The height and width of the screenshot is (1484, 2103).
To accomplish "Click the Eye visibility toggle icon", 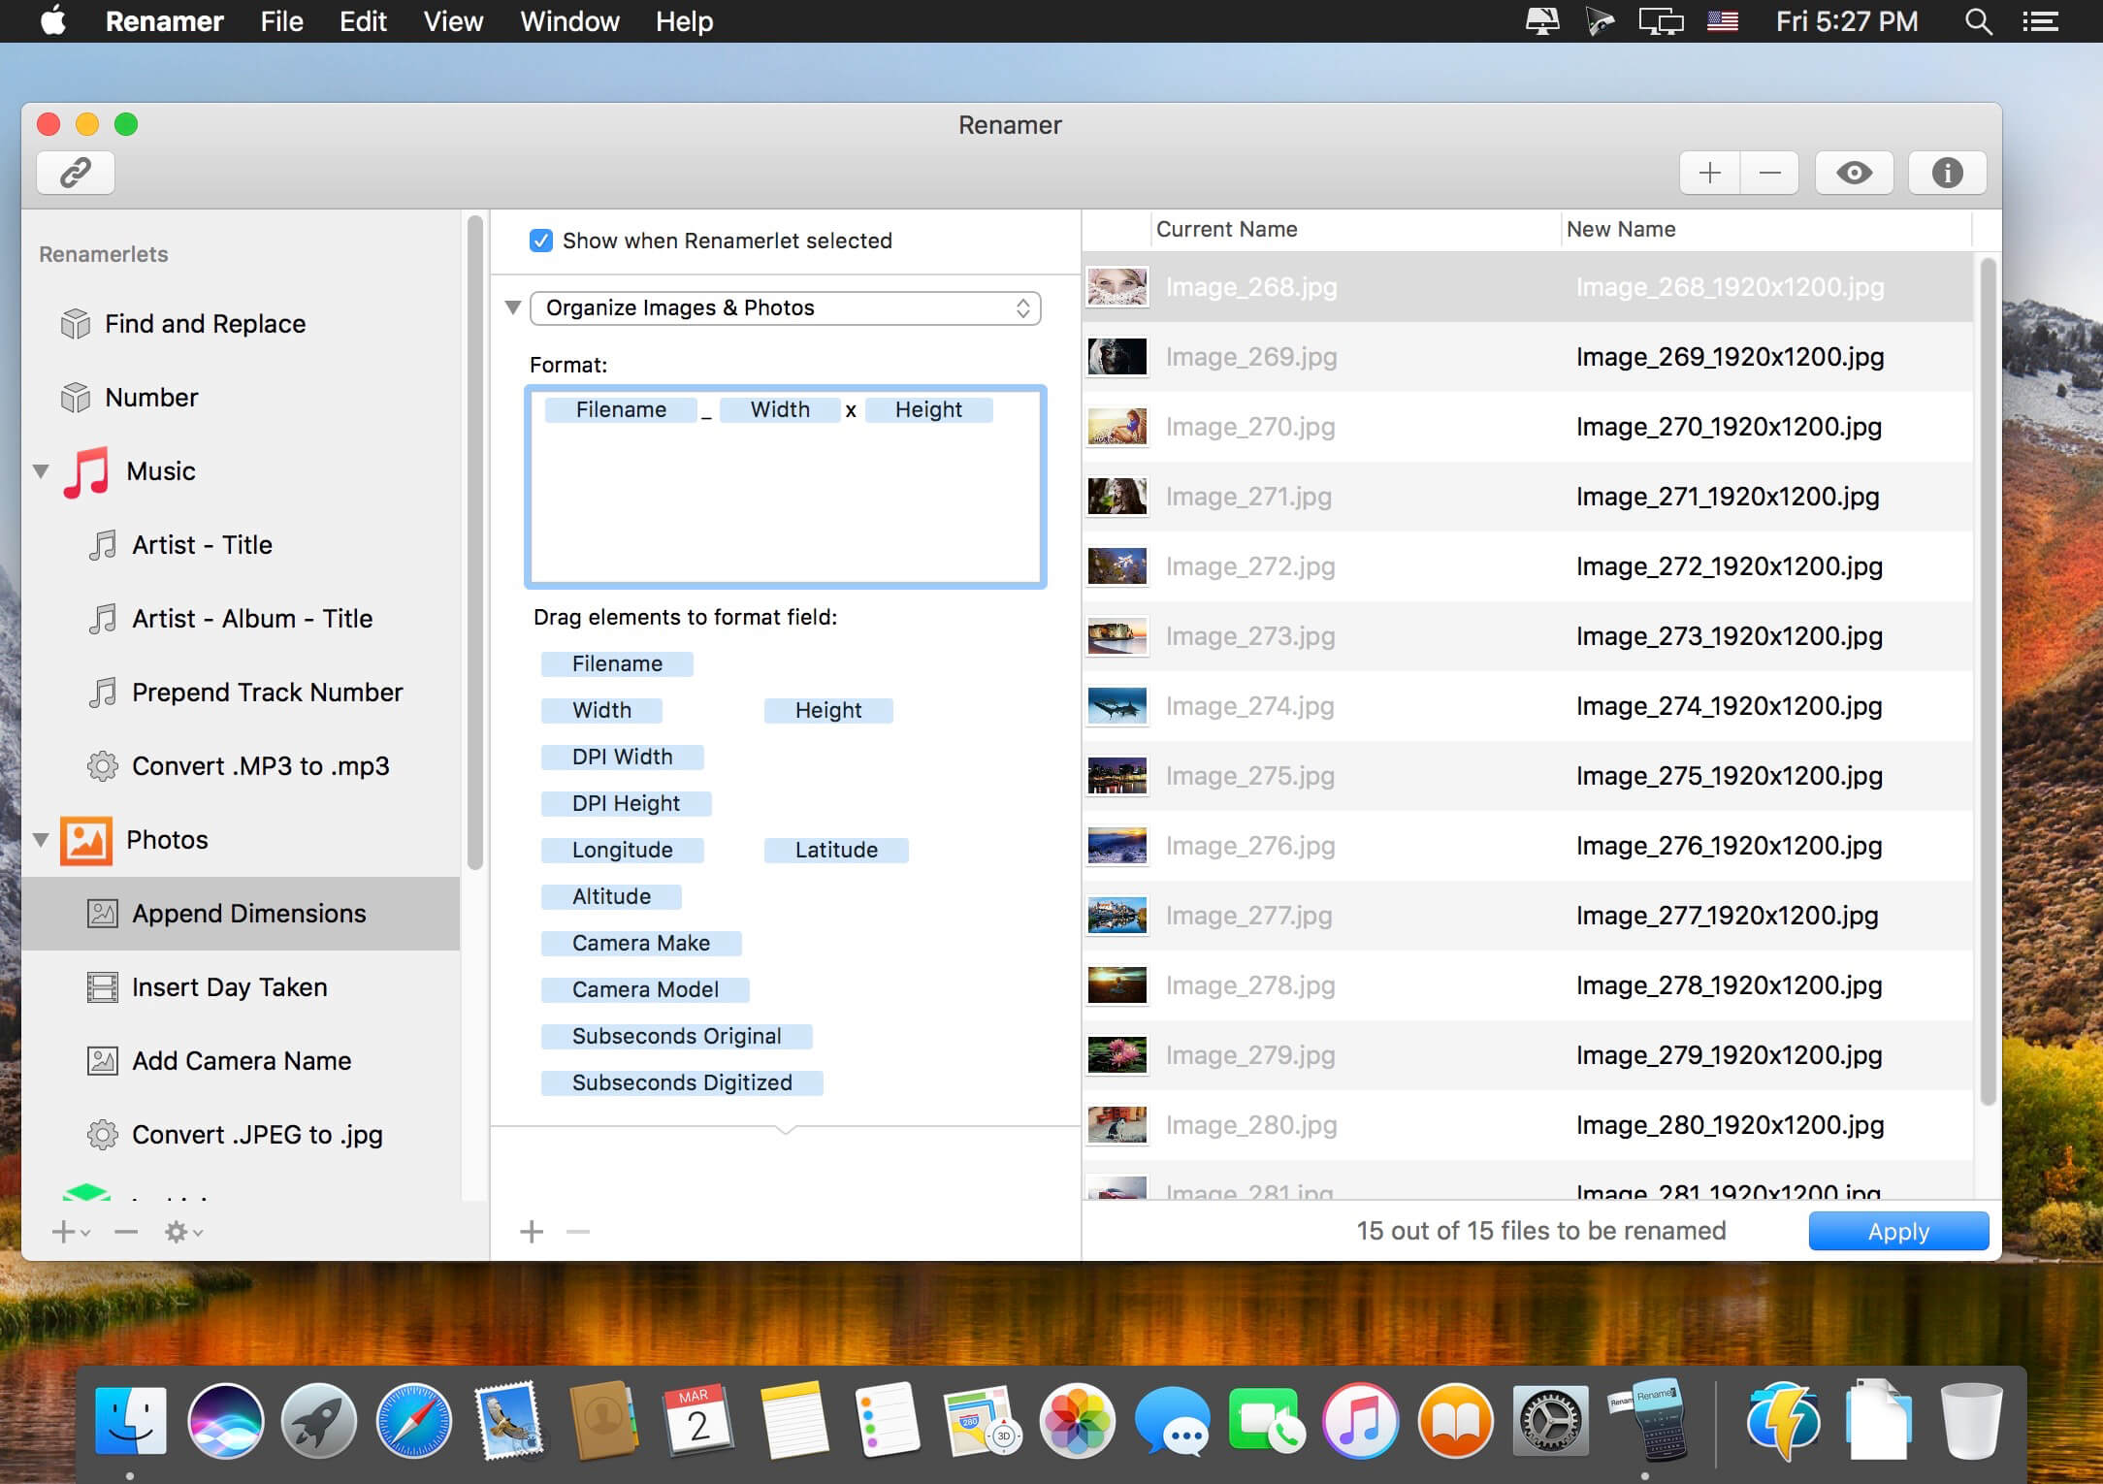I will [1854, 171].
